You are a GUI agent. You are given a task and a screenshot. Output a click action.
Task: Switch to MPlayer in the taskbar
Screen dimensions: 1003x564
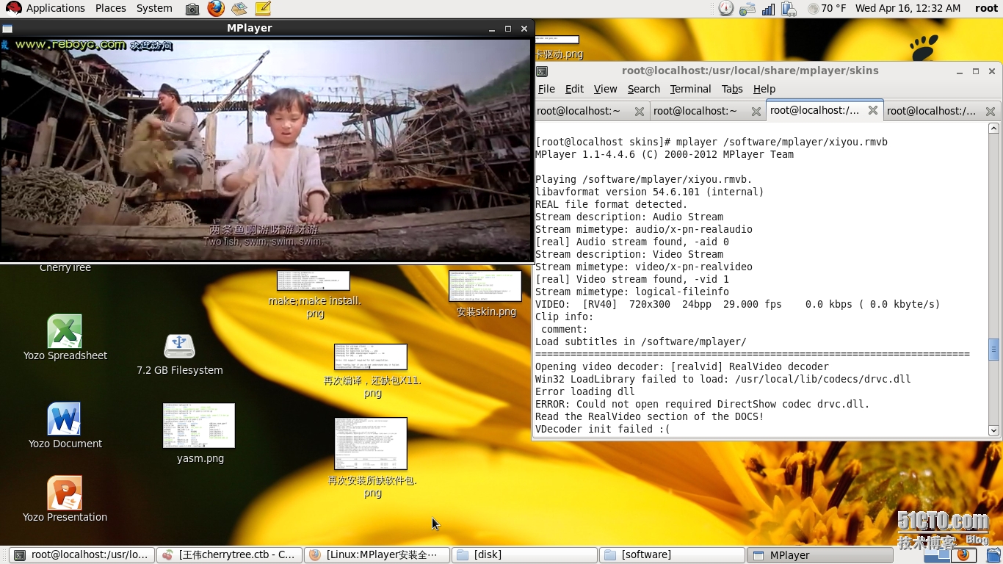[x=819, y=555]
